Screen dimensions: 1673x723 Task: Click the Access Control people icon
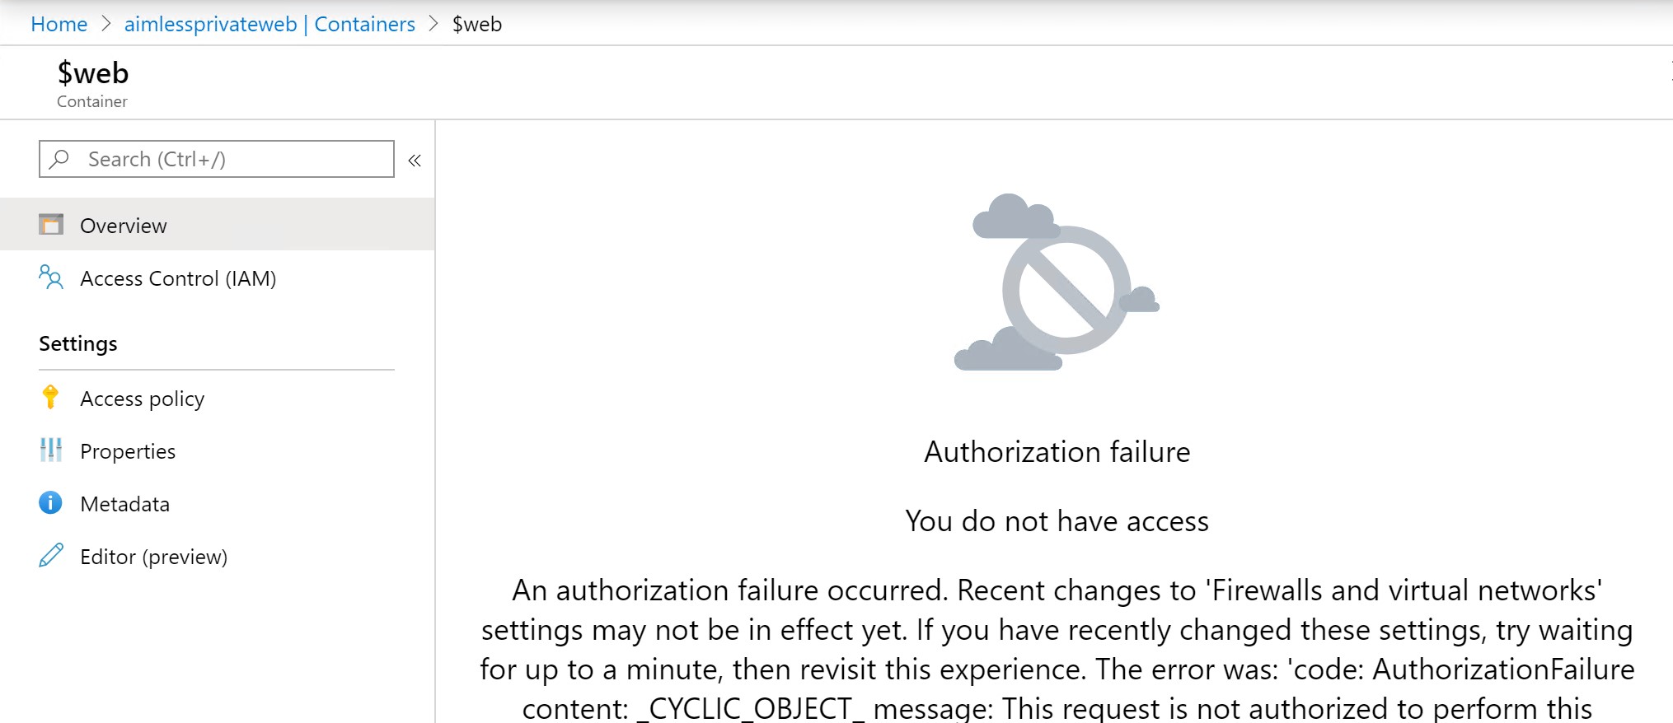coord(51,278)
